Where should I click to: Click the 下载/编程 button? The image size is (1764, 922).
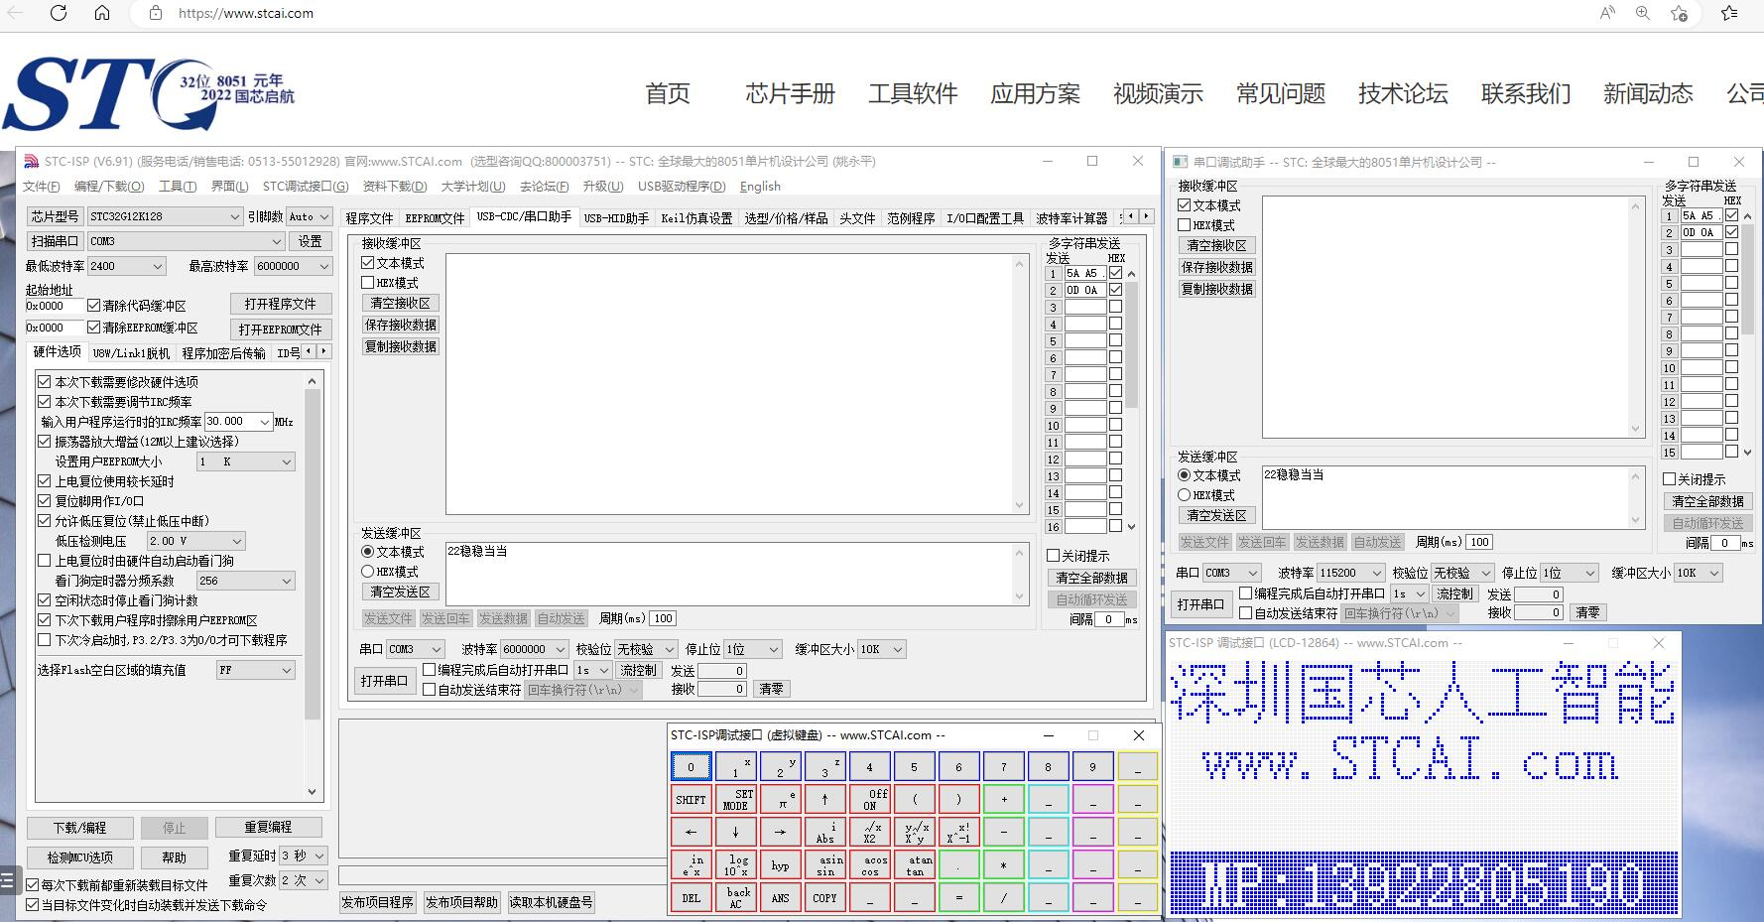[80, 828]
